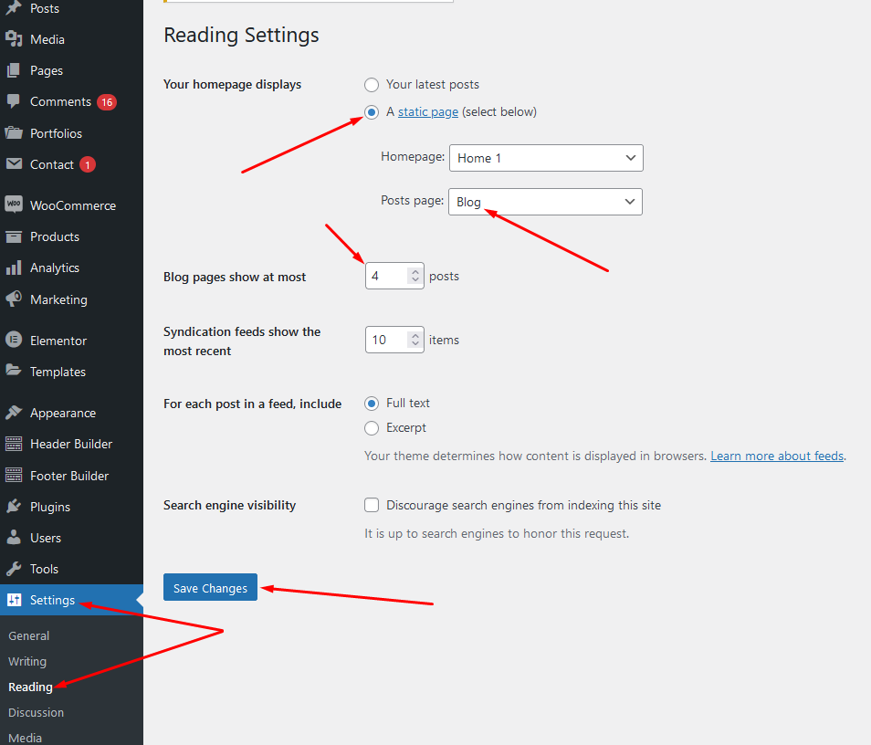The height and width of the screenshot is (745, 871).
Task: Increase syndication feed items with up arrow
Action: tap(415, 336)
